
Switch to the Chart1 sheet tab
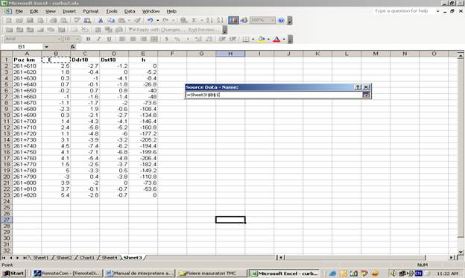(x=86, y=258)
